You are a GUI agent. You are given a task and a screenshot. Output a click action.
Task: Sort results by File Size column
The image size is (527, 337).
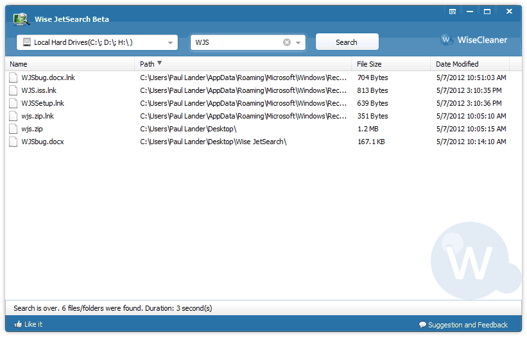point(391,63)
